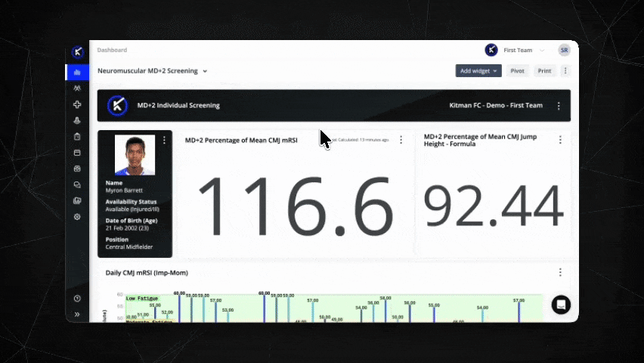
Task: Click the Kitman logo at sidebar top
Action: point(77,52)
